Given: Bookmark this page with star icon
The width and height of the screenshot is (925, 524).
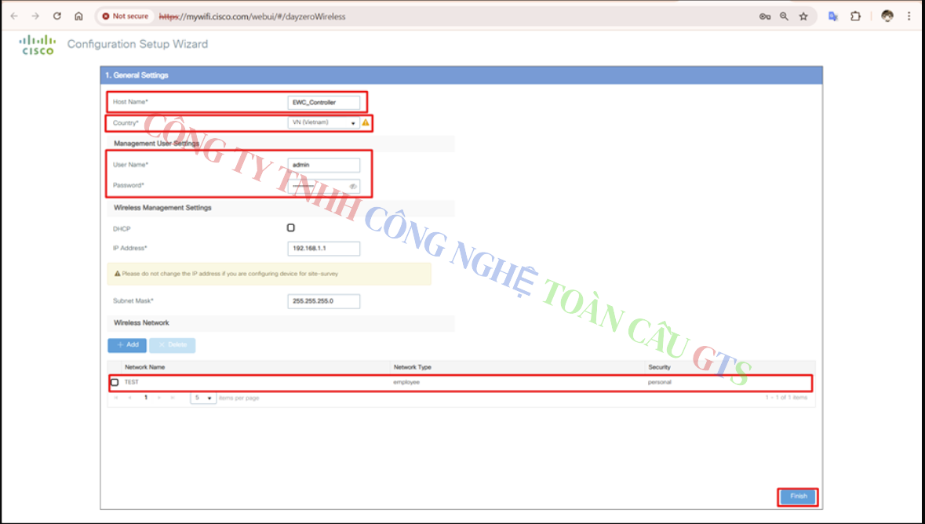Looking at the screenshot, I should point(803,16).
